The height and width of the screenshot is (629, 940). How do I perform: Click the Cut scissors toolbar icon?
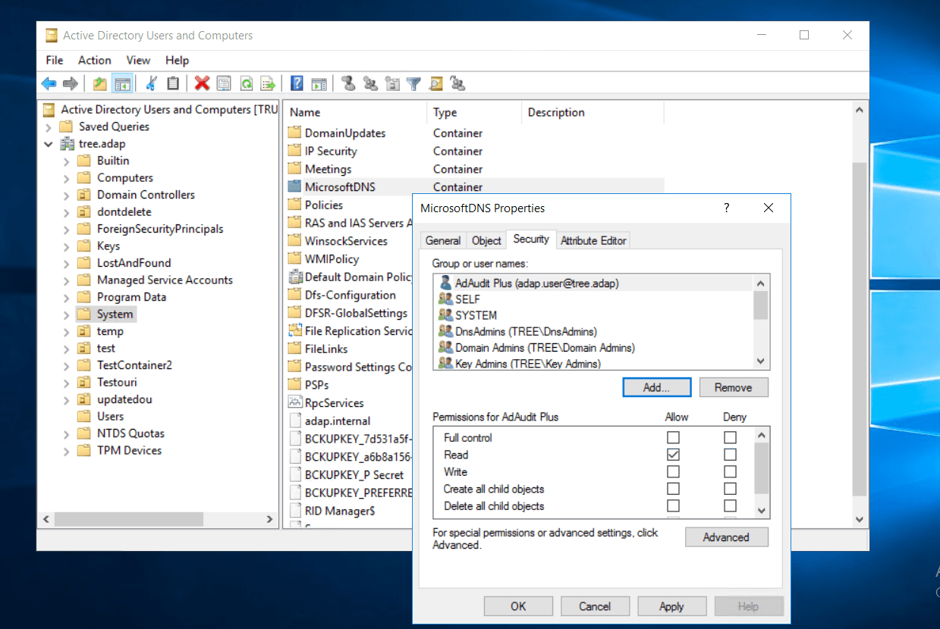point(152,83)
